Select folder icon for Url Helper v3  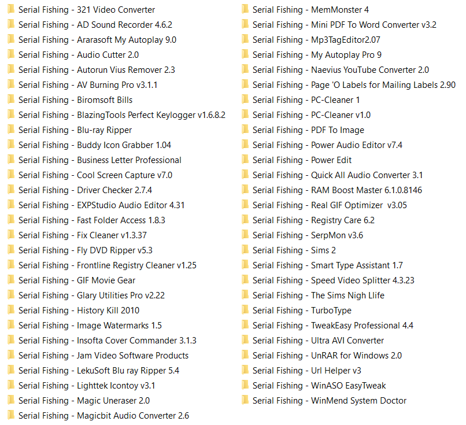pyautogui.click(x=245, y=370)
